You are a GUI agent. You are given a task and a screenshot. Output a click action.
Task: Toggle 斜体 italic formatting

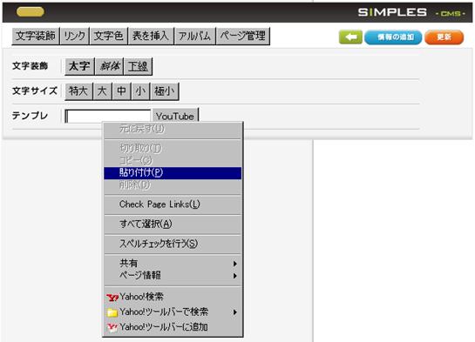pyautogui.click(x=110, y=66)
